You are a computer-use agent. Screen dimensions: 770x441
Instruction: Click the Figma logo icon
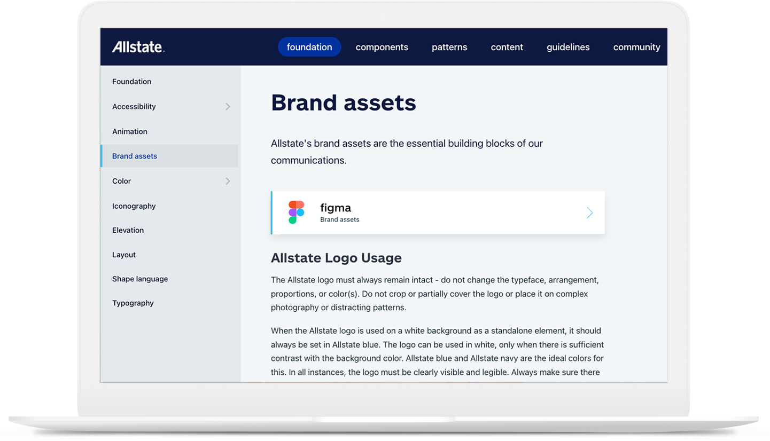click(297, 212)
